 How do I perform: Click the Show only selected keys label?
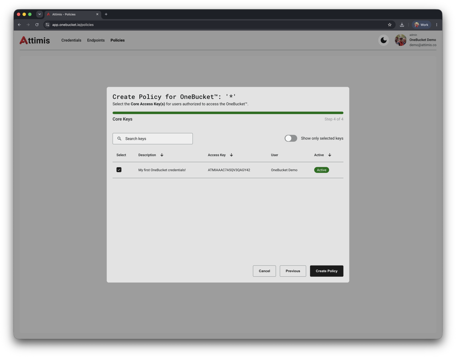[x=322, y=138]
